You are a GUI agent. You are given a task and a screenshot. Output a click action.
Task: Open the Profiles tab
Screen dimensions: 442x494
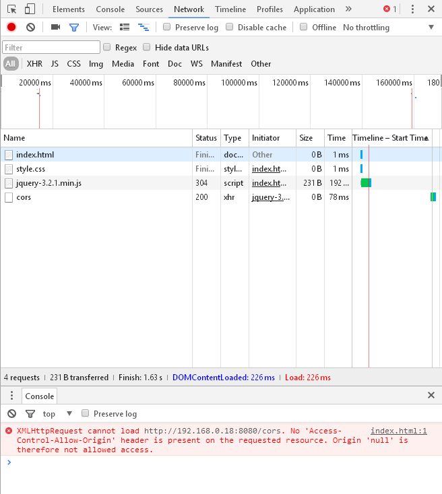tap(270, 9)
